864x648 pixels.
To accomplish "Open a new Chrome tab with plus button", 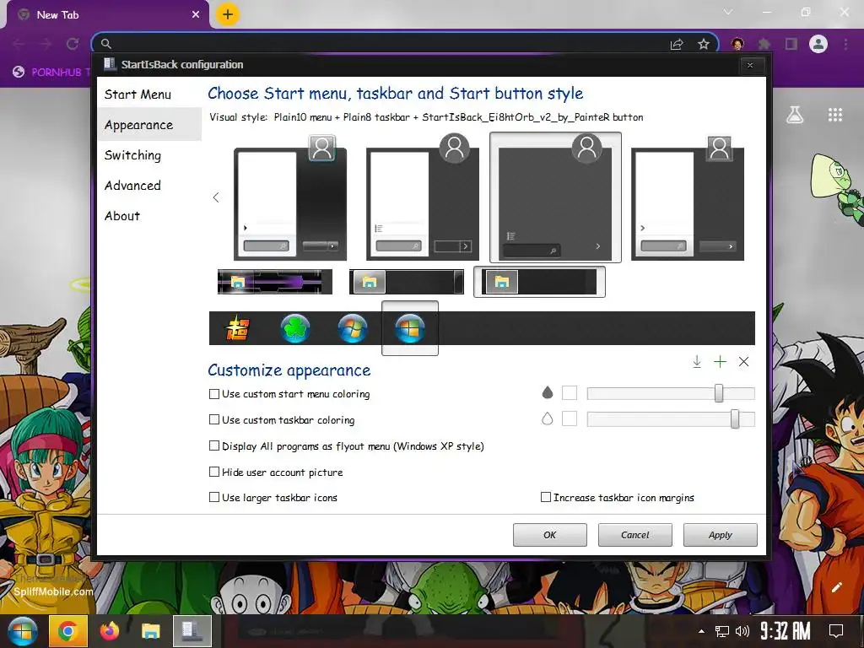I will tap(228, 14).
